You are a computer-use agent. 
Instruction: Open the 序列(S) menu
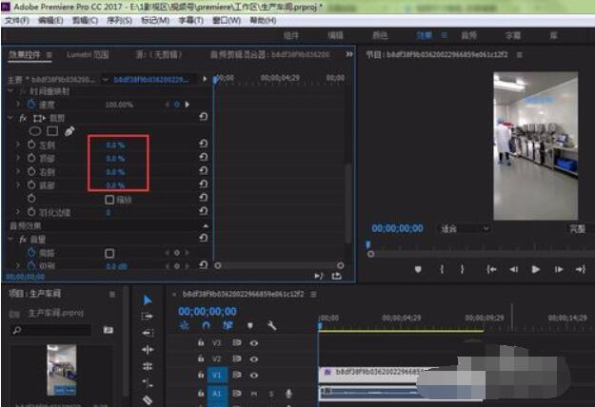(119, 21)
